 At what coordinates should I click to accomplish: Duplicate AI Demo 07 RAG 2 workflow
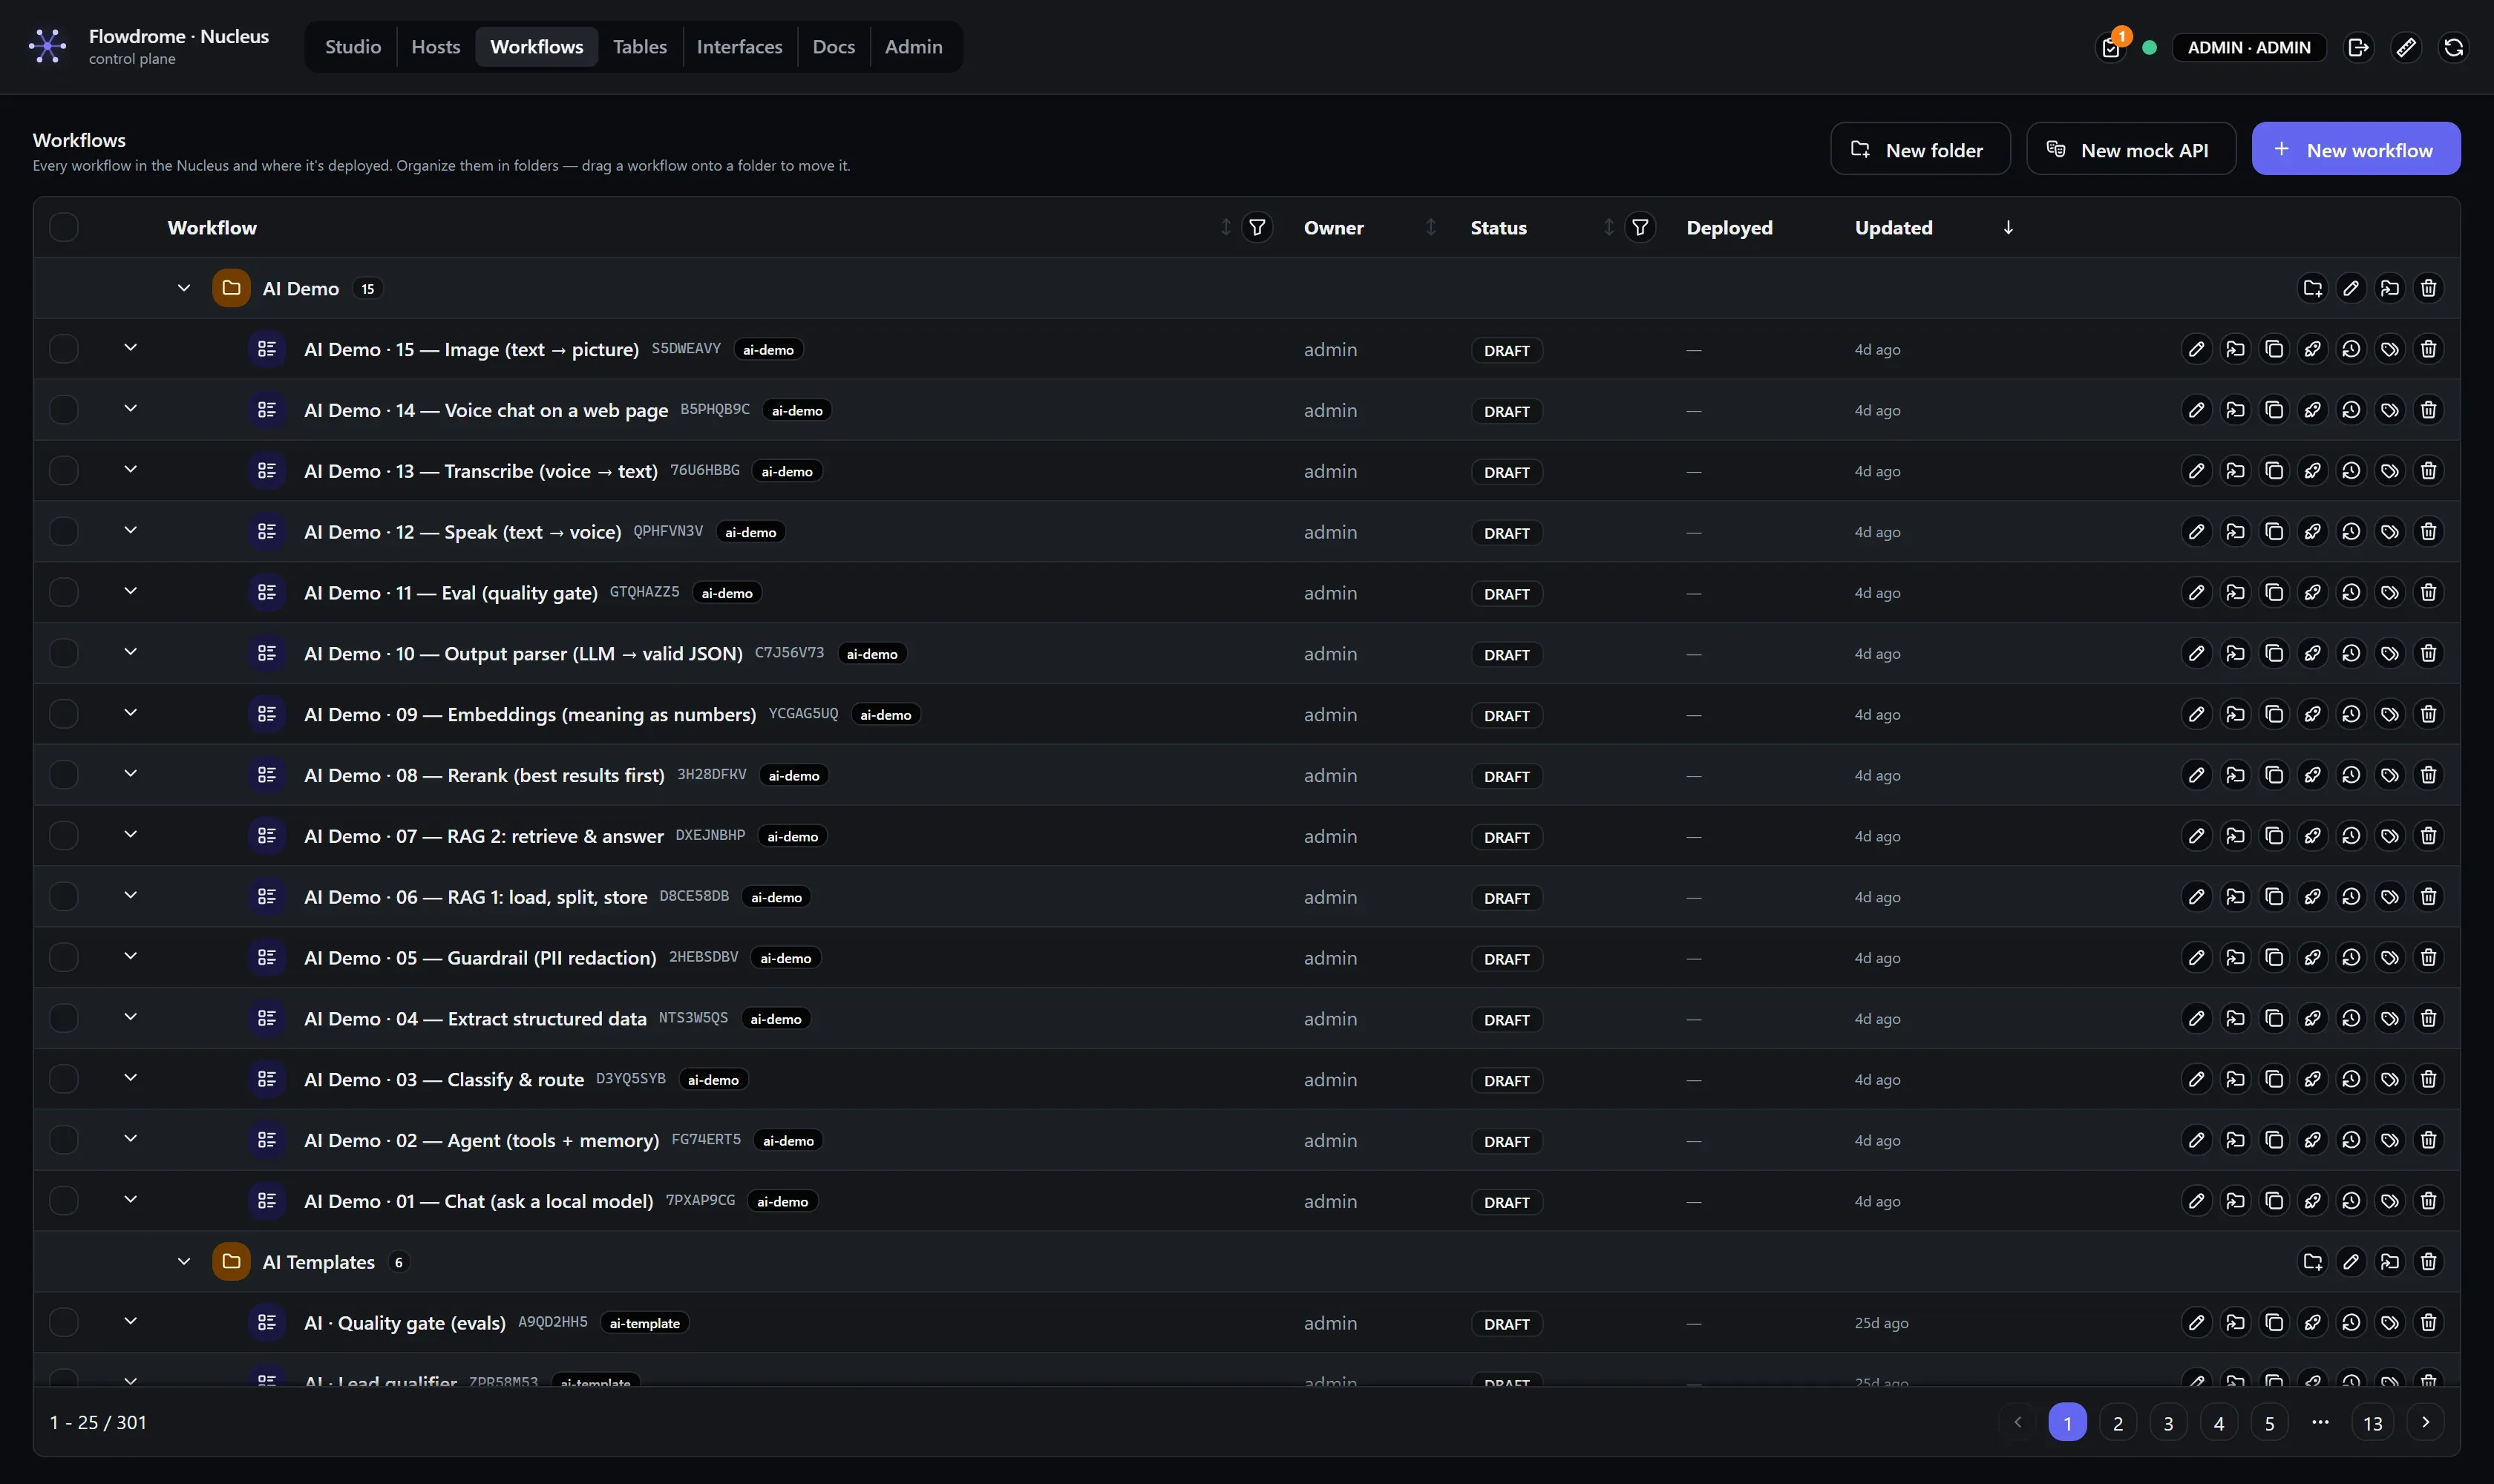2274,836
